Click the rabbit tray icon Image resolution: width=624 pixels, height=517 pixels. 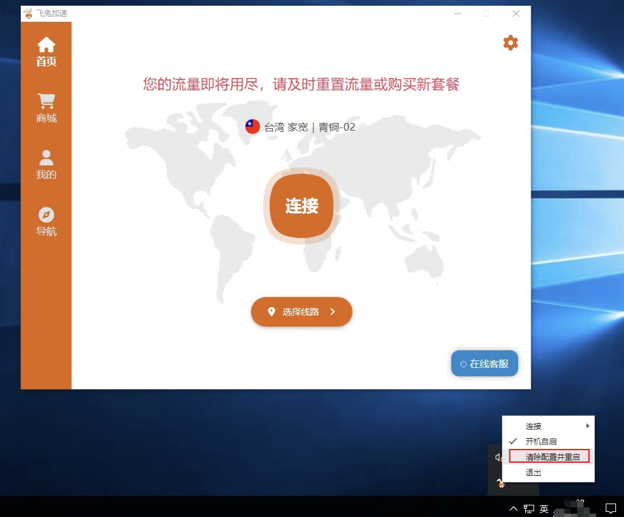500,483
